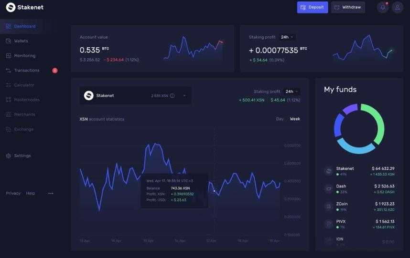The width and height of the screenshot is (410, 258).
Task: Click the Stakenet coin icon in My funds
Action: pyautogui.click(x=328, y=171)
